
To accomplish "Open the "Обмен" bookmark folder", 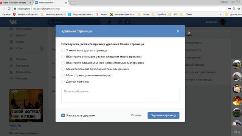I will [x=186, y=14].
